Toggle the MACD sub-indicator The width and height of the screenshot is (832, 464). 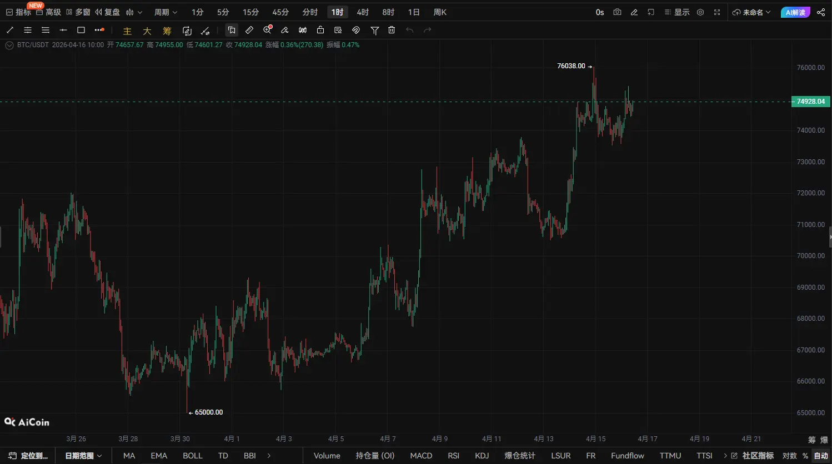coord(421,456)
